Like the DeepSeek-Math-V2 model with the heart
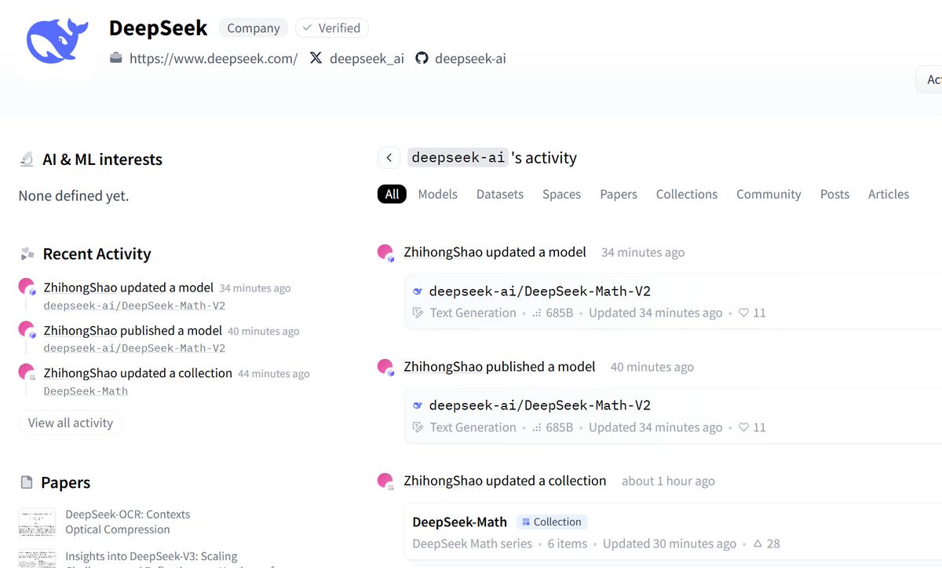Screen dimensions: 942x568 tap(743, 313)
